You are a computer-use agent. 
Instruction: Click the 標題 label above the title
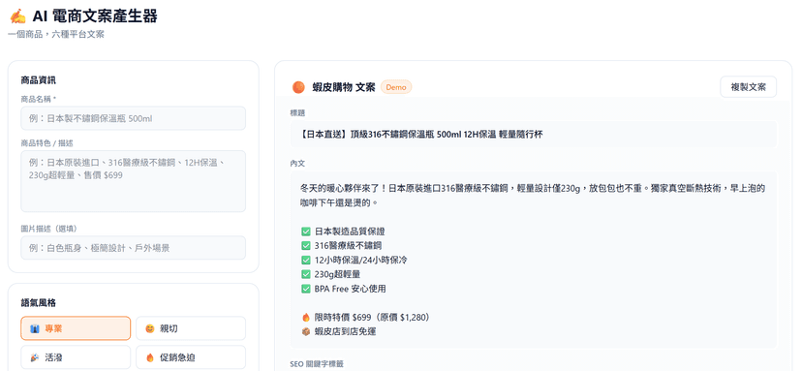click(297, 112)
